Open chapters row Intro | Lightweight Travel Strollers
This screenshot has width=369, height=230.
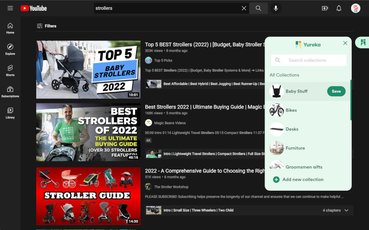(x=205, y=154)
